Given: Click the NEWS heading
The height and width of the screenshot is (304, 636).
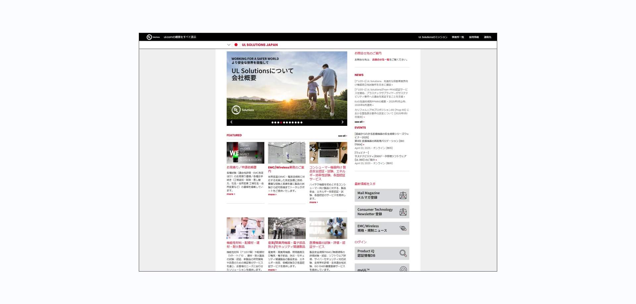Looking at the screenshot, I should pos(359,75).
